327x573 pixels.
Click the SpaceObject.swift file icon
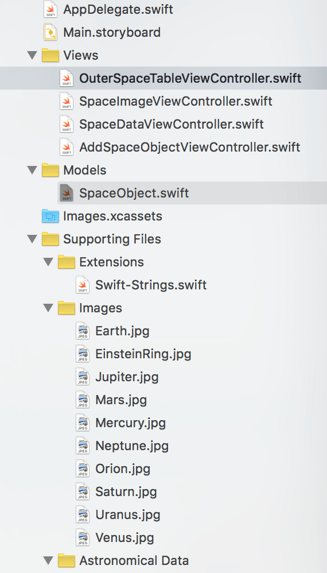coord(67,193)
